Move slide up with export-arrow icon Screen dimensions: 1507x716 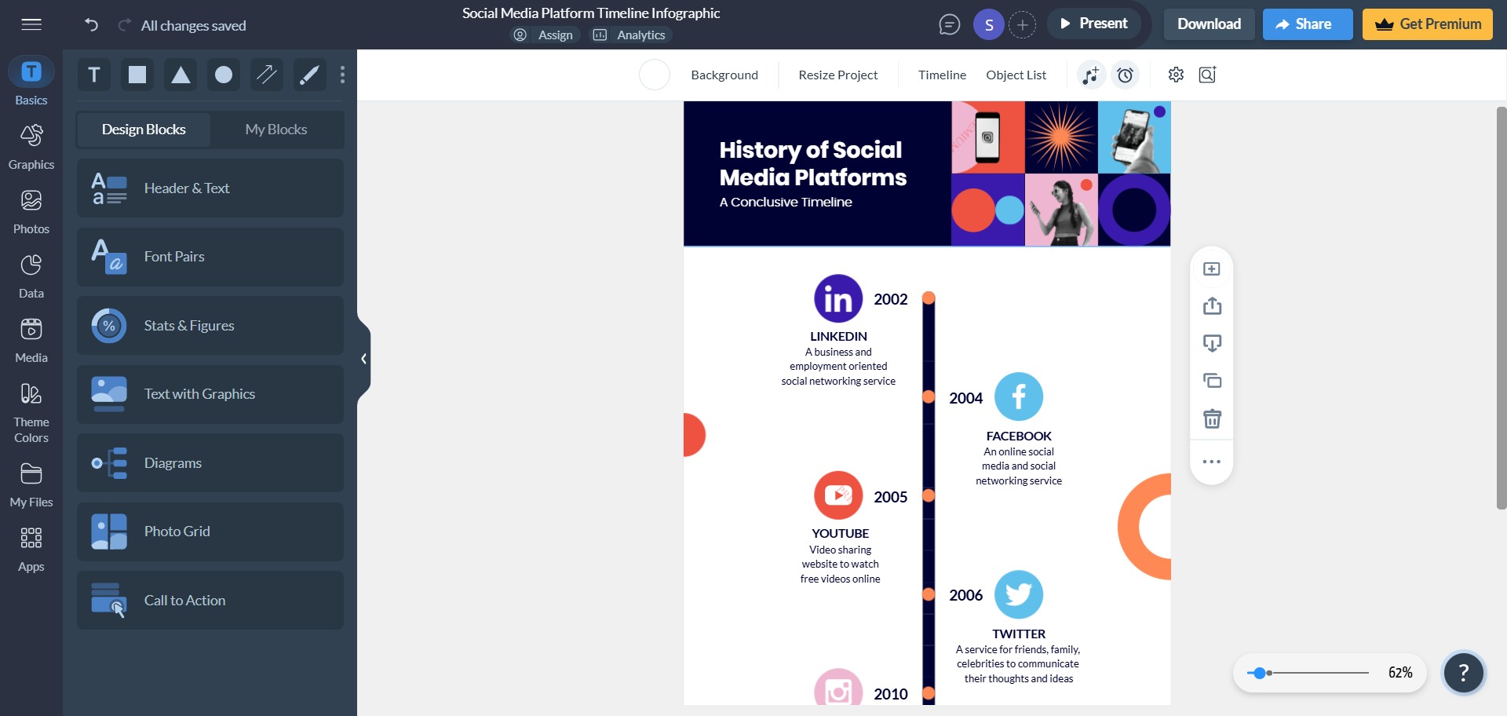(x=1212, y=305)
